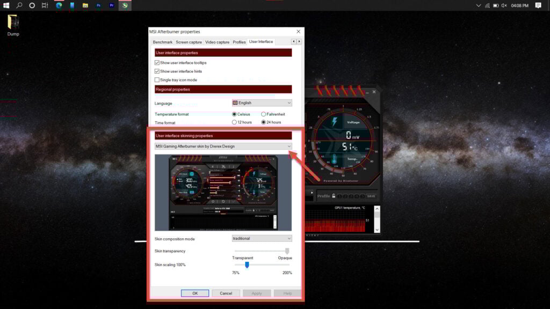Open Skin composition mode dropdown
Viewport: 550px width, 309px height.
(262, 239)
